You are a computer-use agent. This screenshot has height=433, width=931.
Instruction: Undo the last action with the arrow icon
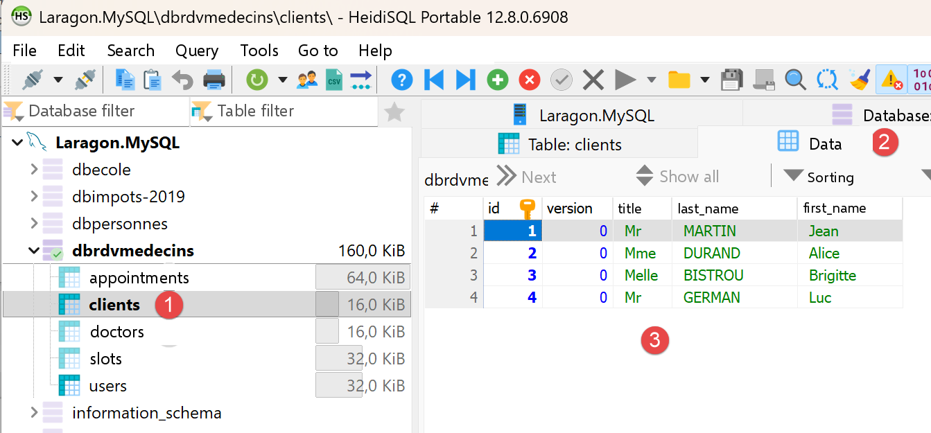pyautogui.click(x=183, y=80)
